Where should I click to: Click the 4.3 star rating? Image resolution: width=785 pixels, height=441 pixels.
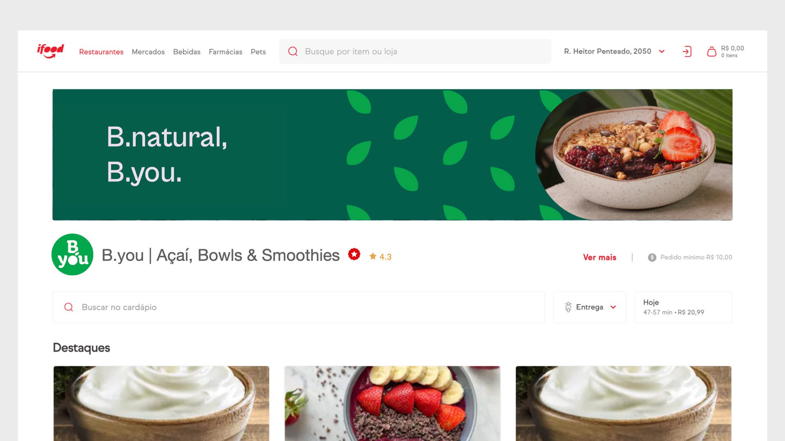[x=380, y=257]
